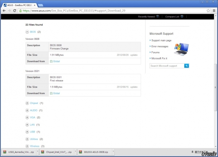Screen dimensions: 218x157
Task: Select the 'Microsoft Support' heading
Action: (161, 34)
